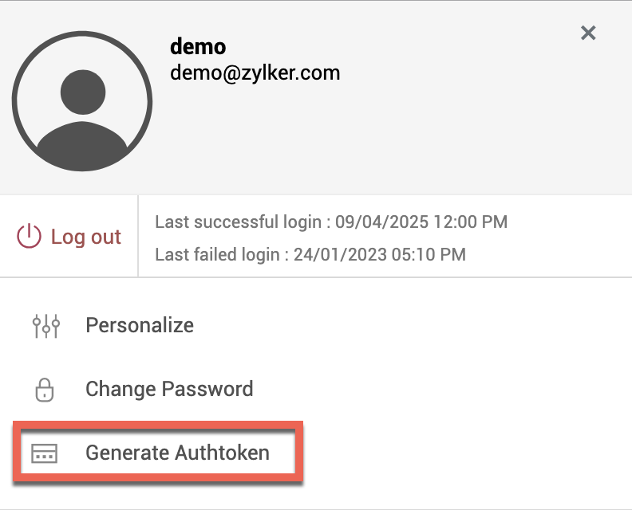Close the profile panel with the X

tap(588, 33)
